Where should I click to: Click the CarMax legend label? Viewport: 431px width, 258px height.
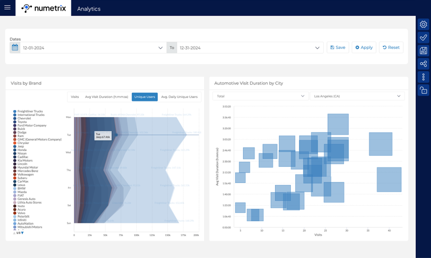pos(23,182)
